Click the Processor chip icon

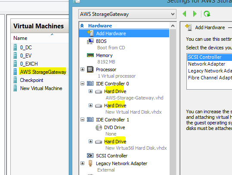click(90, 69)
